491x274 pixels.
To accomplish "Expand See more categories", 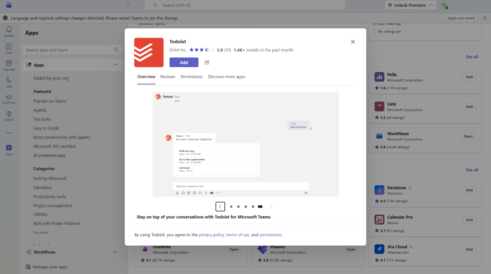I will tap(41, 232).
